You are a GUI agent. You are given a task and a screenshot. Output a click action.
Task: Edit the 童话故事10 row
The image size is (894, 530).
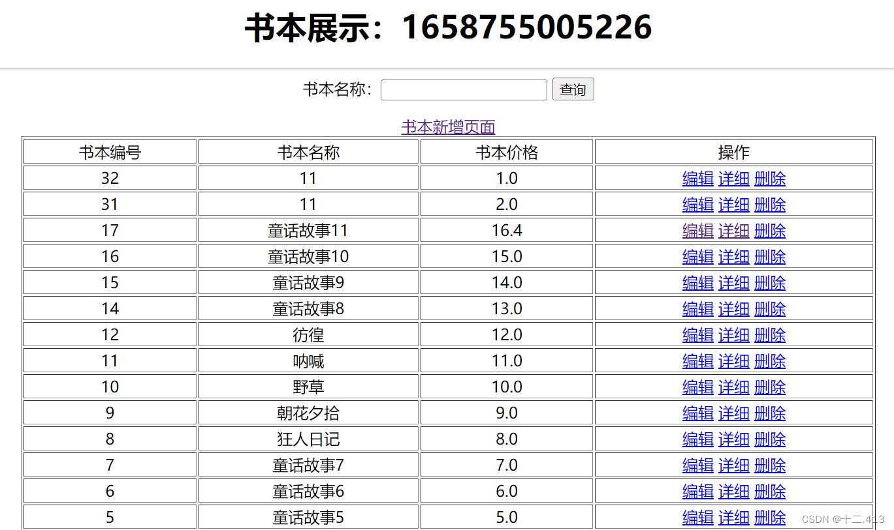click(x=698, y=257)
